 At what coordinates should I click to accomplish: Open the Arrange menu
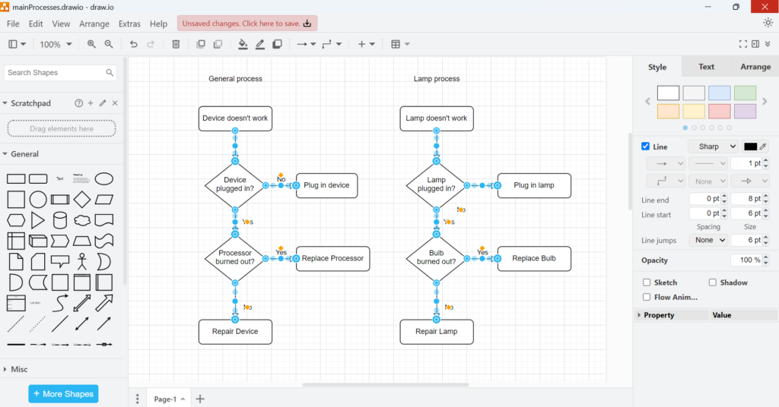[x=94, y=24]
